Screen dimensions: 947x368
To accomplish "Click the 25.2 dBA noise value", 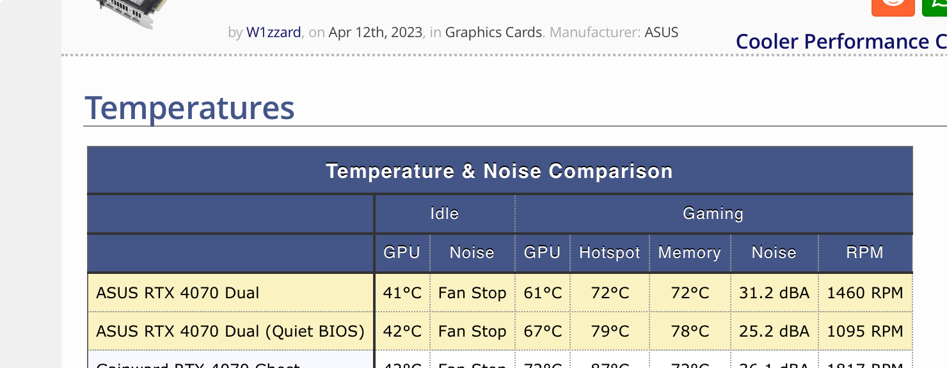I will (x=774, y=332).
